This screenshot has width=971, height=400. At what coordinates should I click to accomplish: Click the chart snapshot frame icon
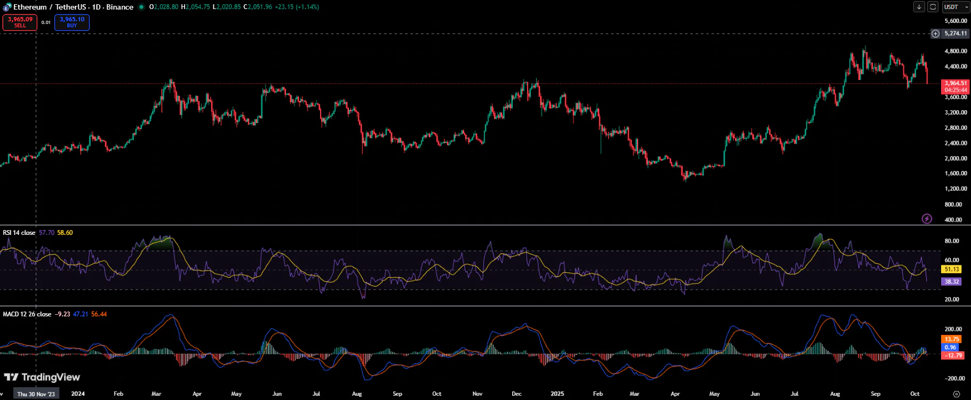(933, 7)
